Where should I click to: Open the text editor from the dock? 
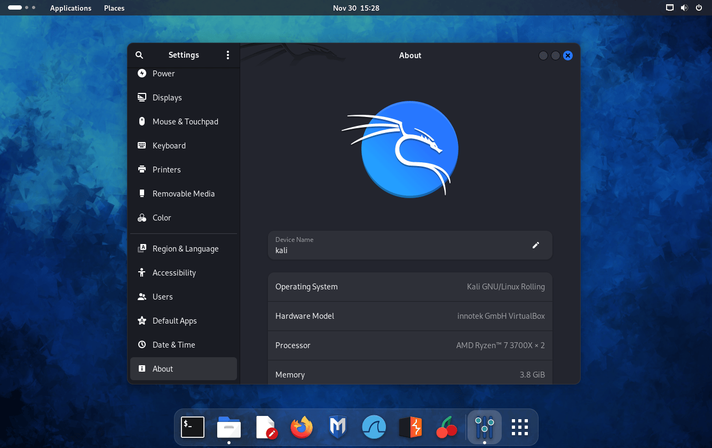point(265,427)
